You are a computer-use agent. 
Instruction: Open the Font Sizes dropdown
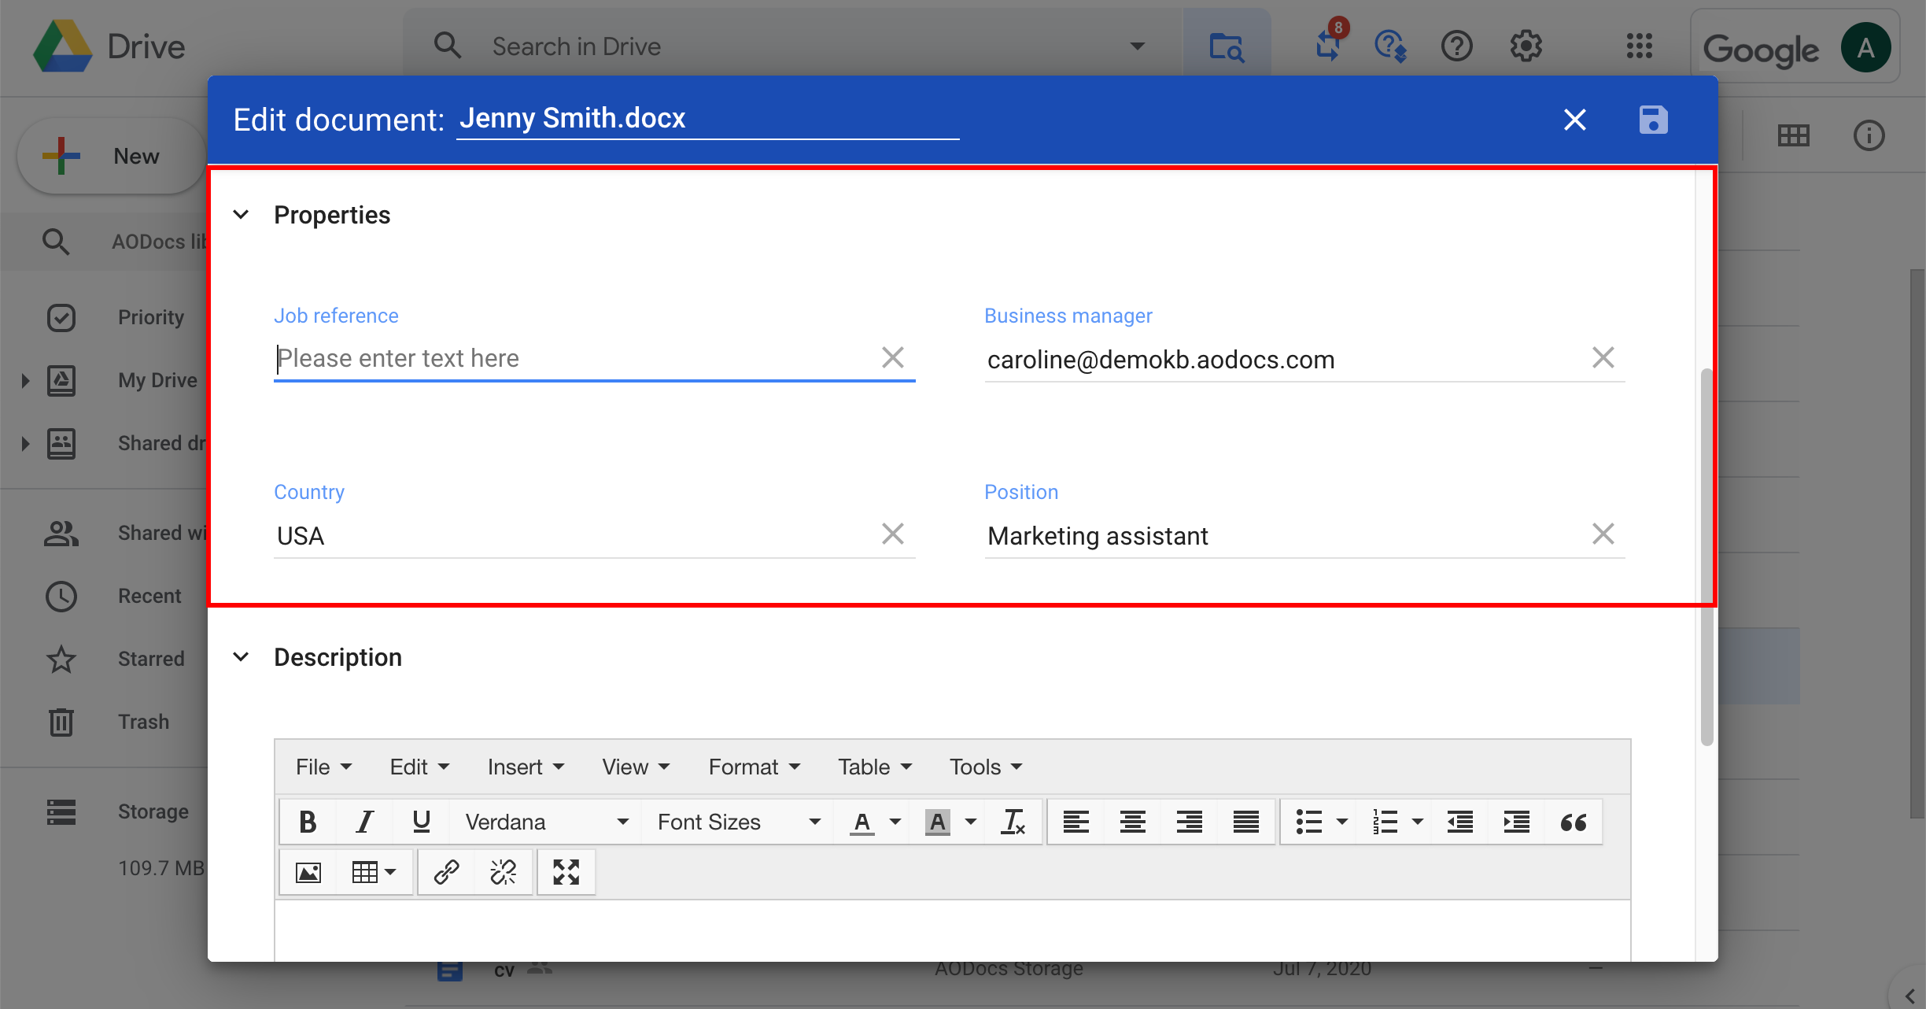pyautogui.click(x=739, y=822)
